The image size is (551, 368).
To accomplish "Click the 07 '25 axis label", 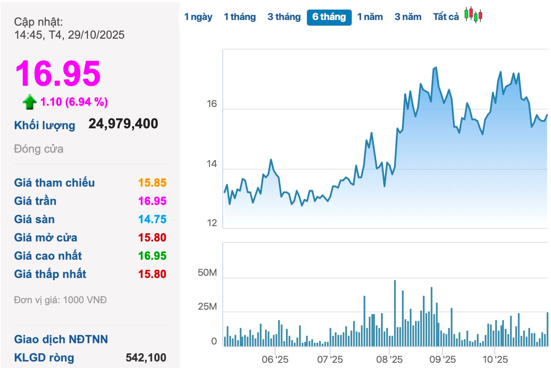I will point(330,360).
